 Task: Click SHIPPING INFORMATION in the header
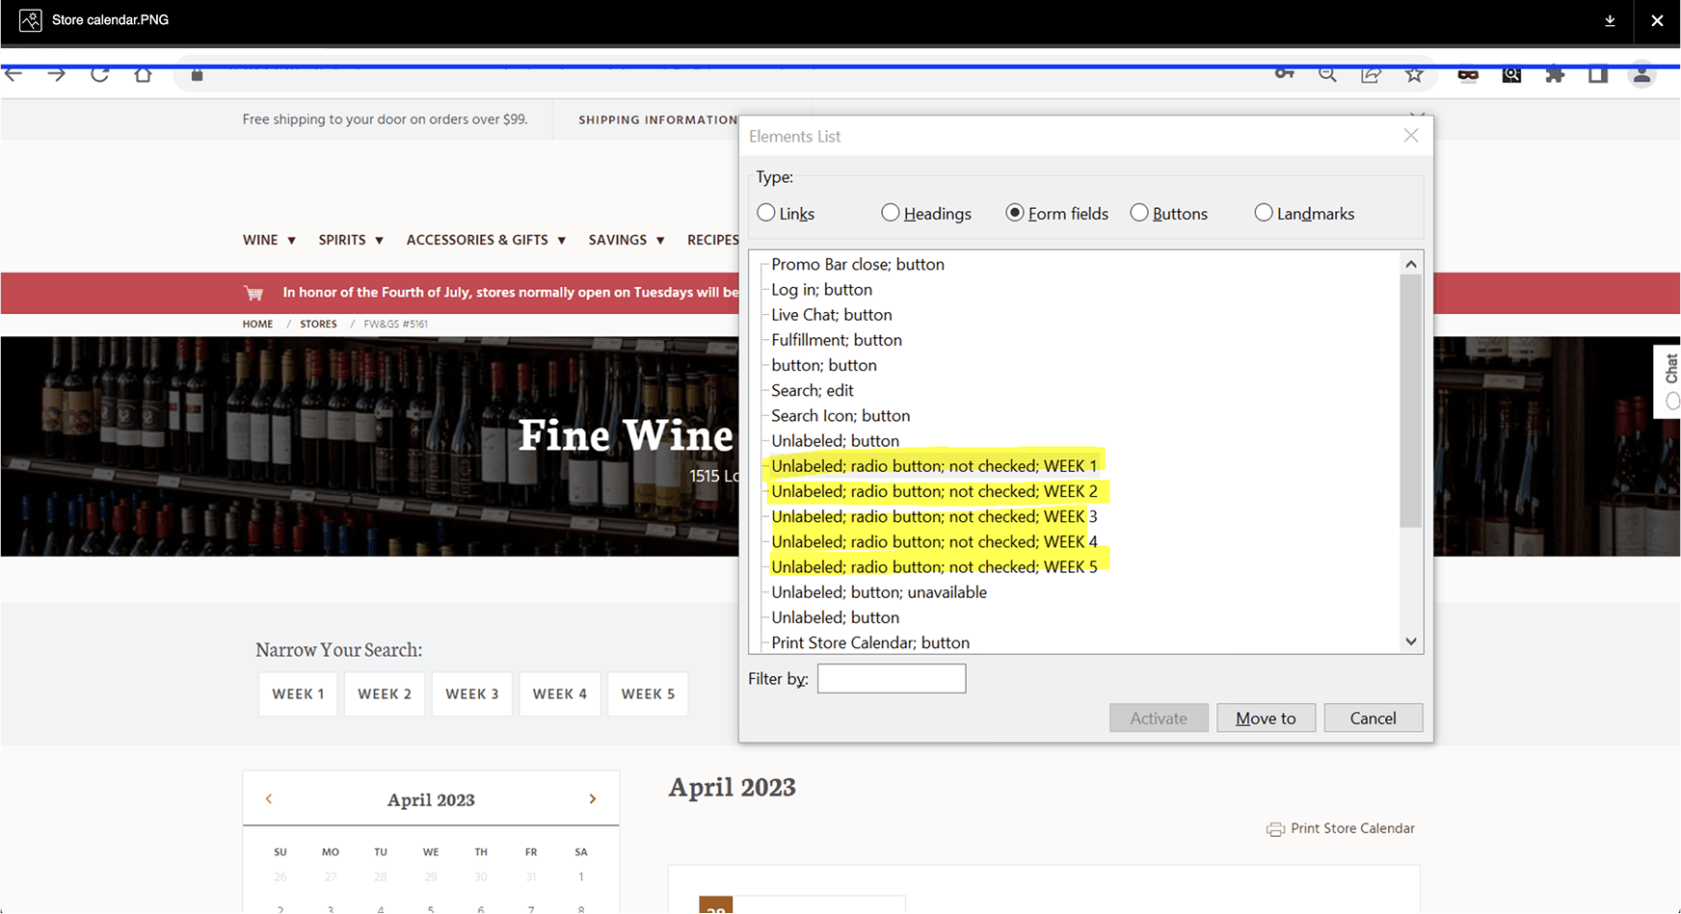pos(657,119)
